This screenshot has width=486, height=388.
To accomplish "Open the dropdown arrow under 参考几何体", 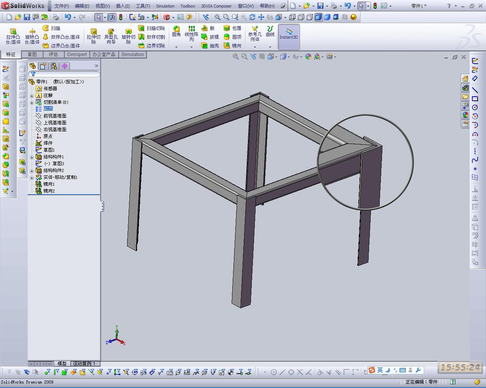I will (x=255, y=47).
